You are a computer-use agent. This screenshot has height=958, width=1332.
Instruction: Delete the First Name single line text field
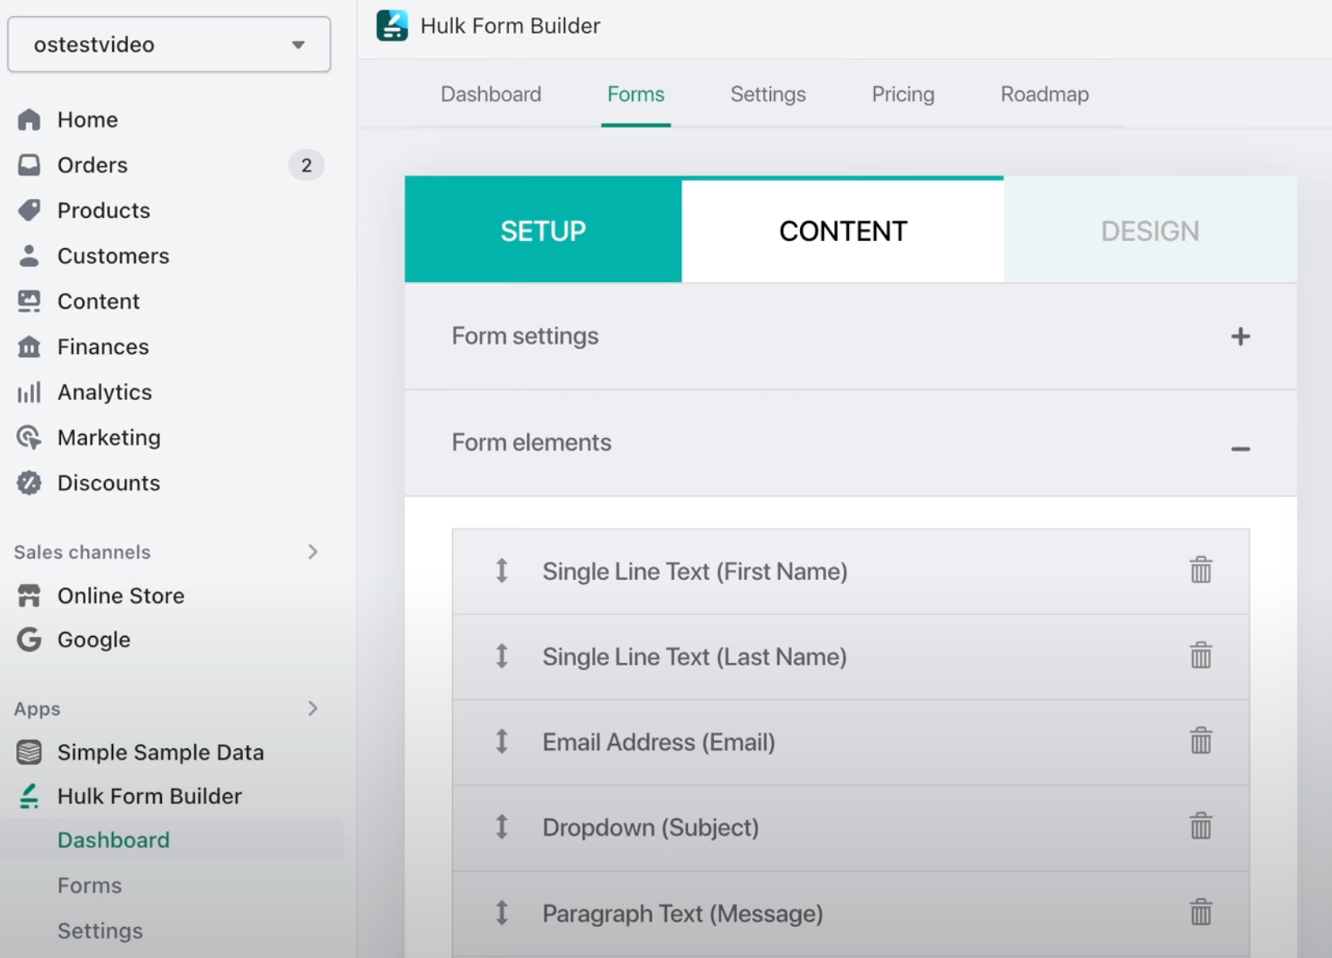click(x=1200, y=570)
